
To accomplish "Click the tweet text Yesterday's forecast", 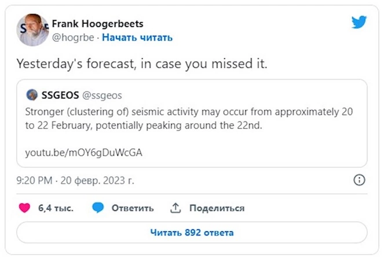I will tap(142, 64).
